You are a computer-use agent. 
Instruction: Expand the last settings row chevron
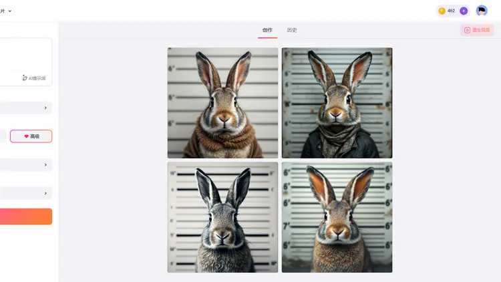coord(45,193)
